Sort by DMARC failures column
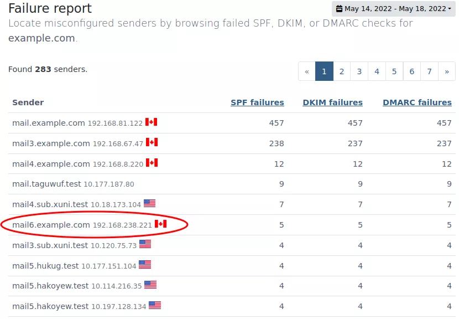This screenshot has width=459, height=319. pos(417,102)
